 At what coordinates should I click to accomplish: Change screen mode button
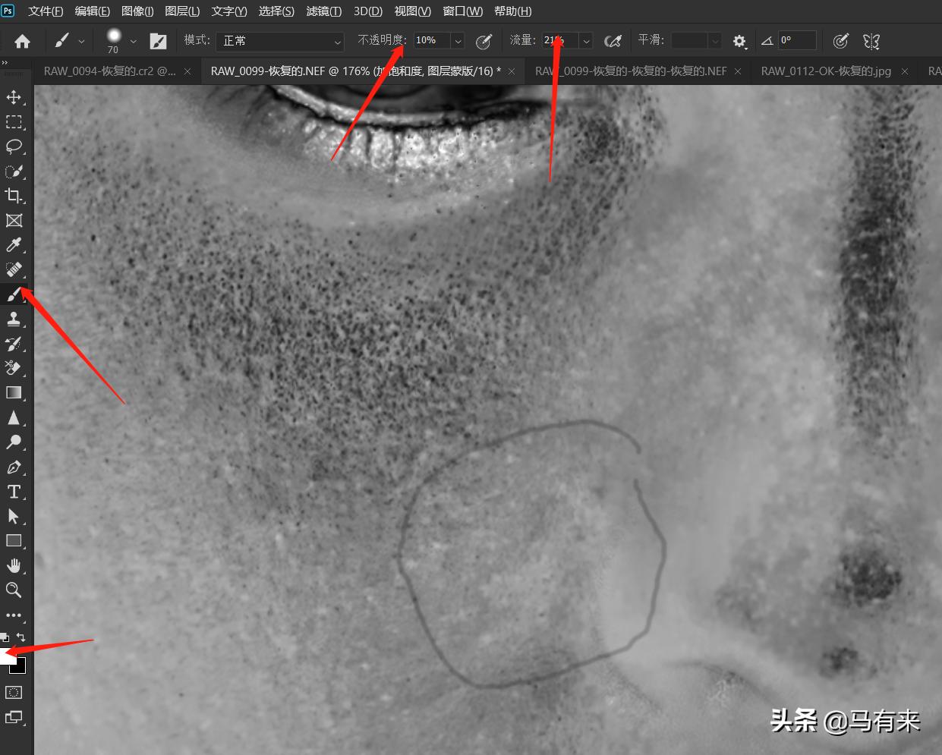[x=14, y=717]
